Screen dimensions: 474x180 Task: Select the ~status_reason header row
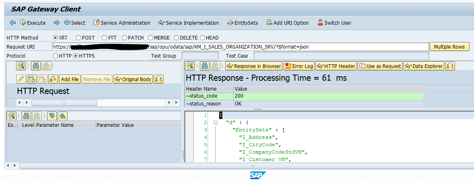click(x=304, y=104)
